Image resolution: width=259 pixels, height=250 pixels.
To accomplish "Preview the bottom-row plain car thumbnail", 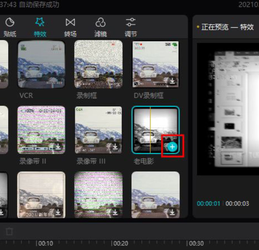I will pos(156,195).
